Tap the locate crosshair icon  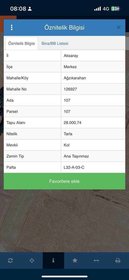(x=32, y=261)
